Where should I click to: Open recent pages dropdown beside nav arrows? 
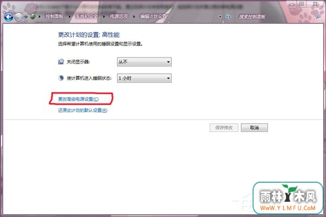click(x=26, y=17)
